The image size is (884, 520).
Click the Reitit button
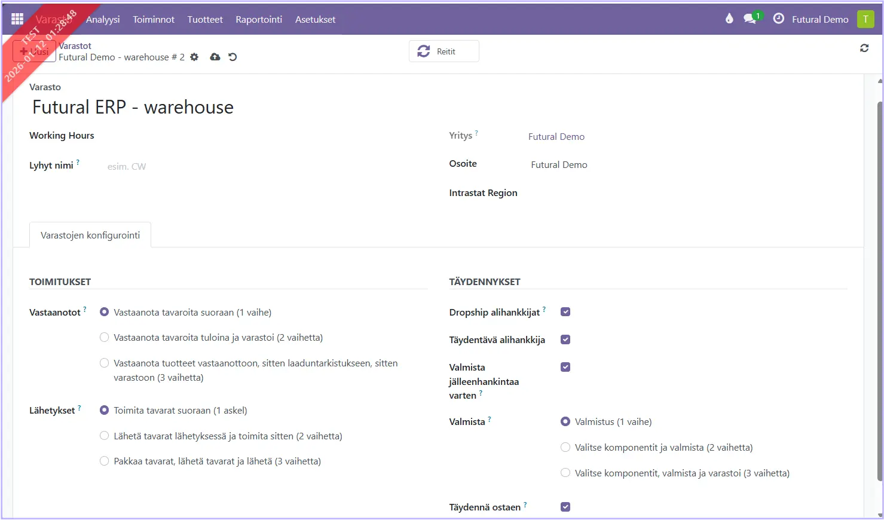[443, 51]
